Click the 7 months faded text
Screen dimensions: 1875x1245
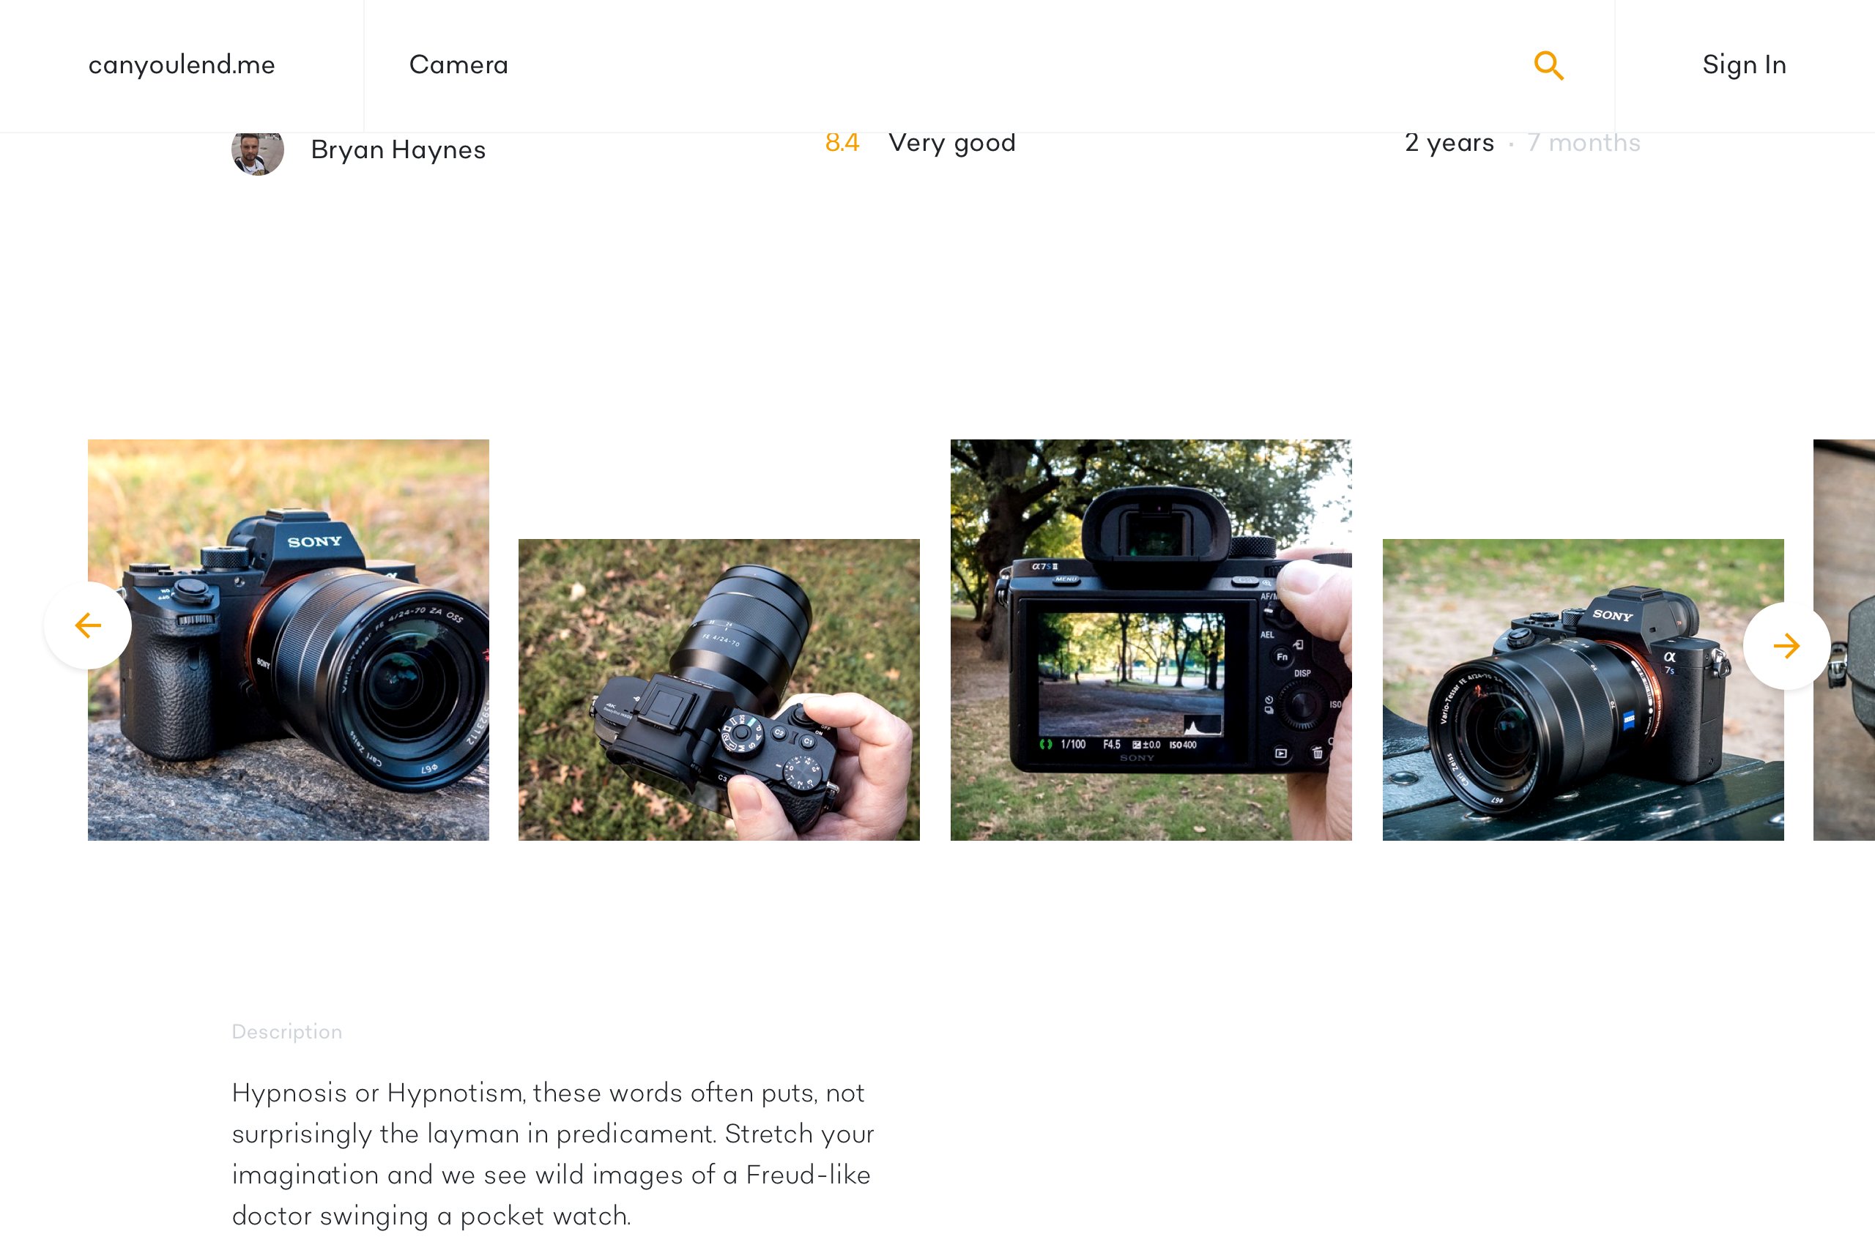click(1583, 144)
